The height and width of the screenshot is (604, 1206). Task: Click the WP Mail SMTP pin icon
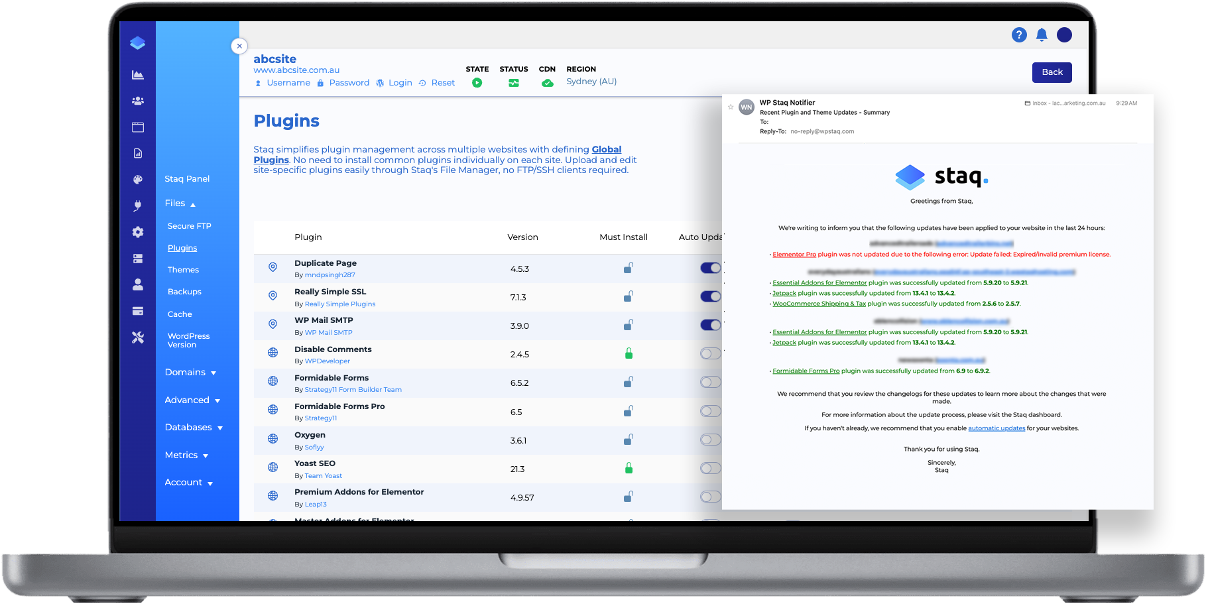pyautogui.click(x=272, y=324)
